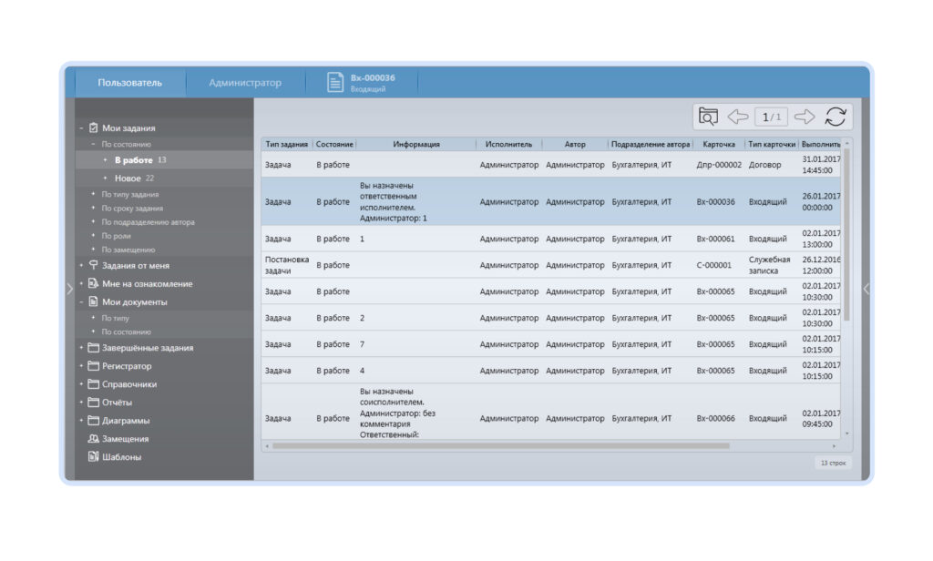The height and width of the screenshot is (561, 933).
Task: Open the right side panel chevron
Action: point(866,289)
